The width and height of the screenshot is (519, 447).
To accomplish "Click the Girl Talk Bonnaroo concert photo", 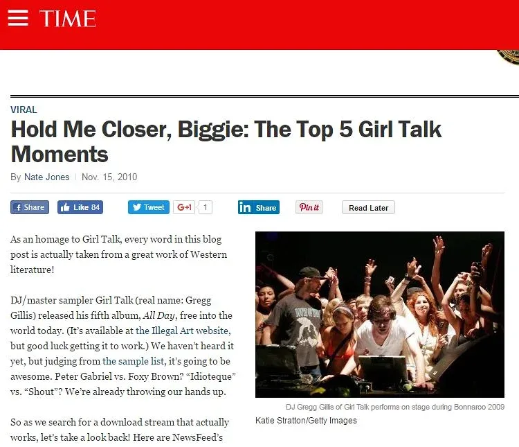I will 380,315.
